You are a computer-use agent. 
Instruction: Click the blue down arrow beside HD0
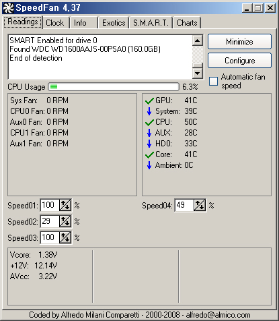click(149, 144)
